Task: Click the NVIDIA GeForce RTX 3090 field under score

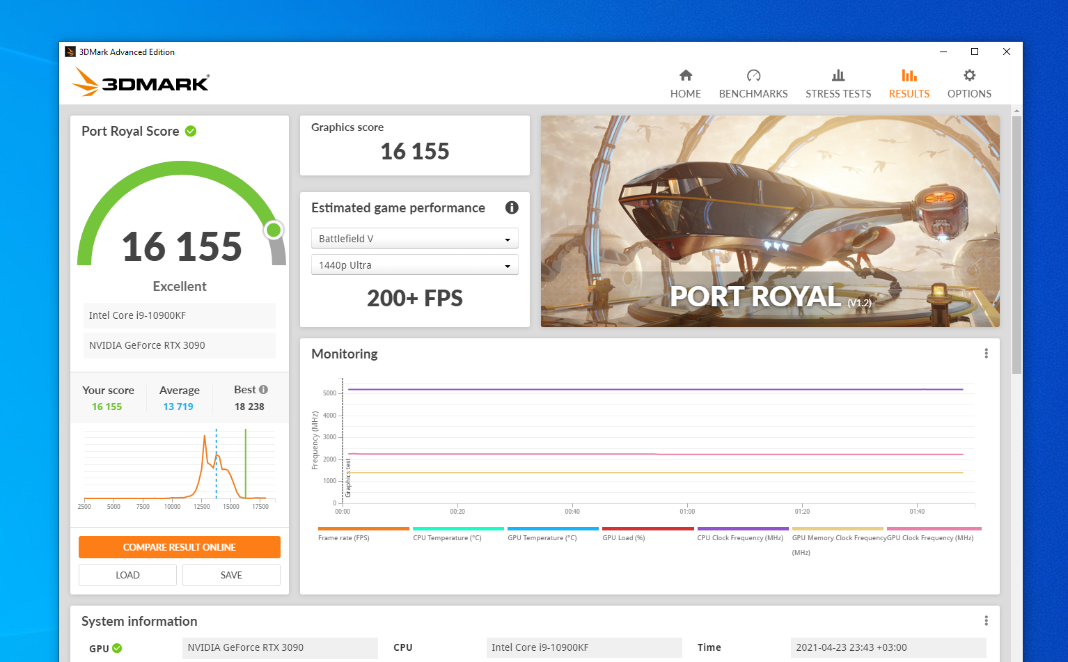Action: click(180, 345)
